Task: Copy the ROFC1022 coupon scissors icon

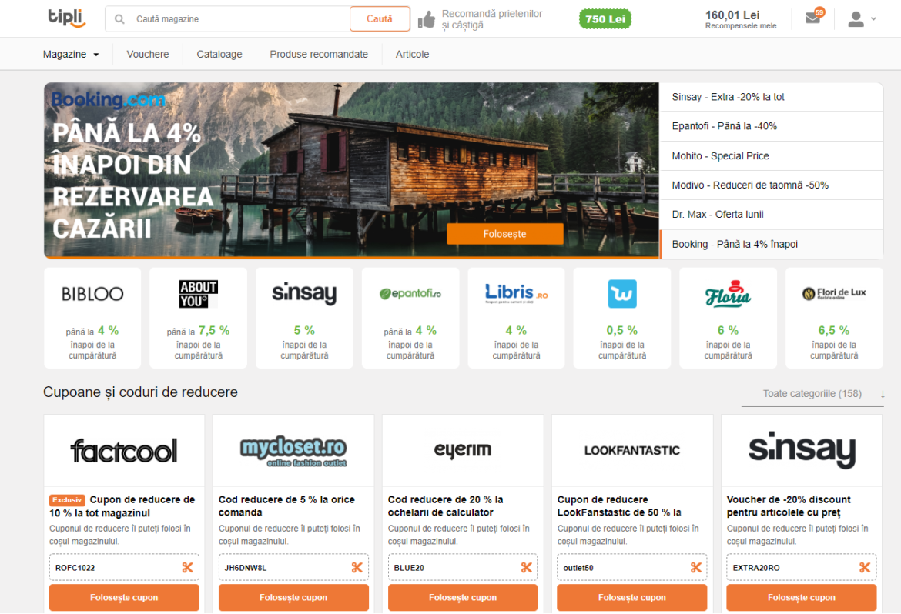Action: point(187,568)
